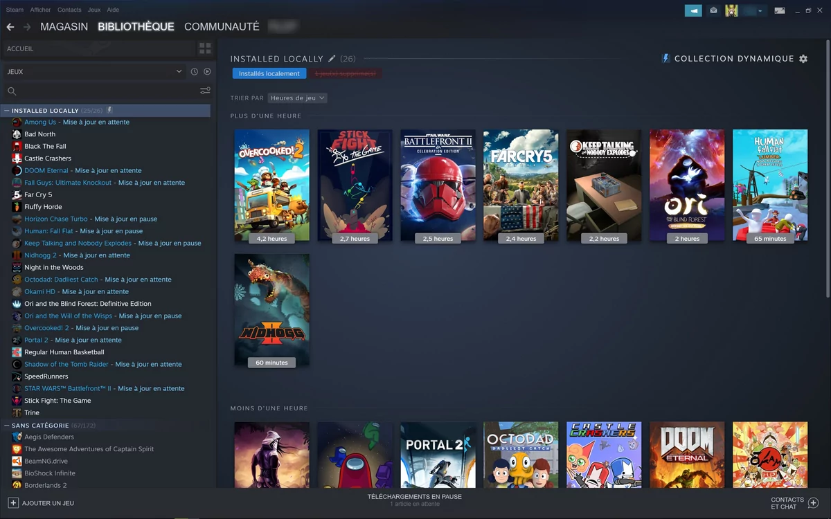The width and height of the screenshot is (831, 519).
Task: Open the Heures de jeu sort dropdown
Action: (x=298, y=98)
